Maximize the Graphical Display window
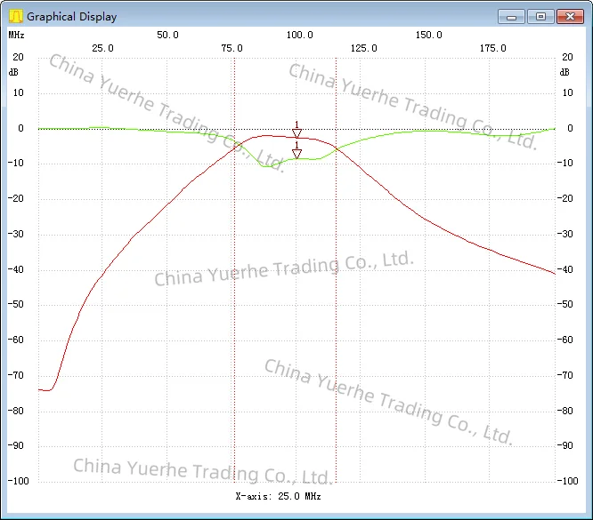 [540, 17]
